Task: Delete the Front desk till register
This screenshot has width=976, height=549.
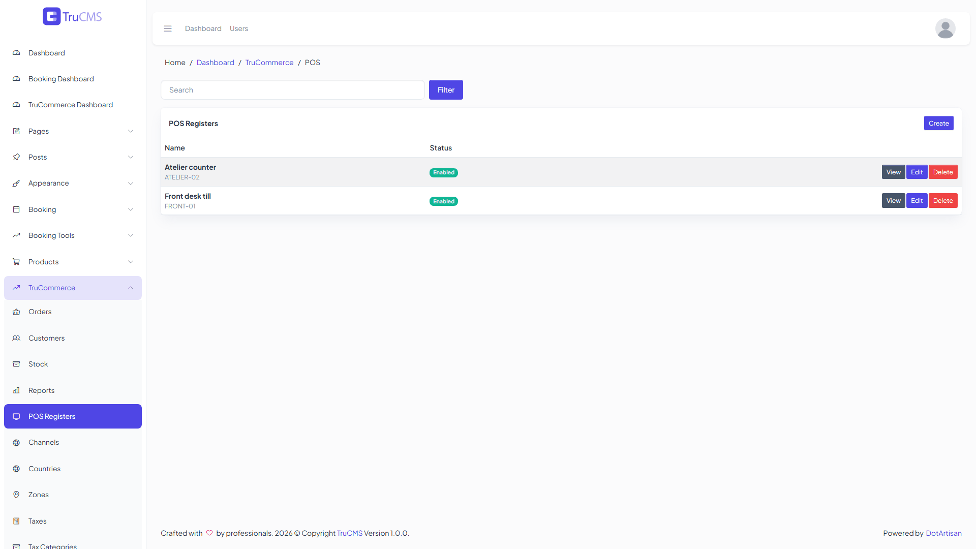Action: [x=943, y=200]
